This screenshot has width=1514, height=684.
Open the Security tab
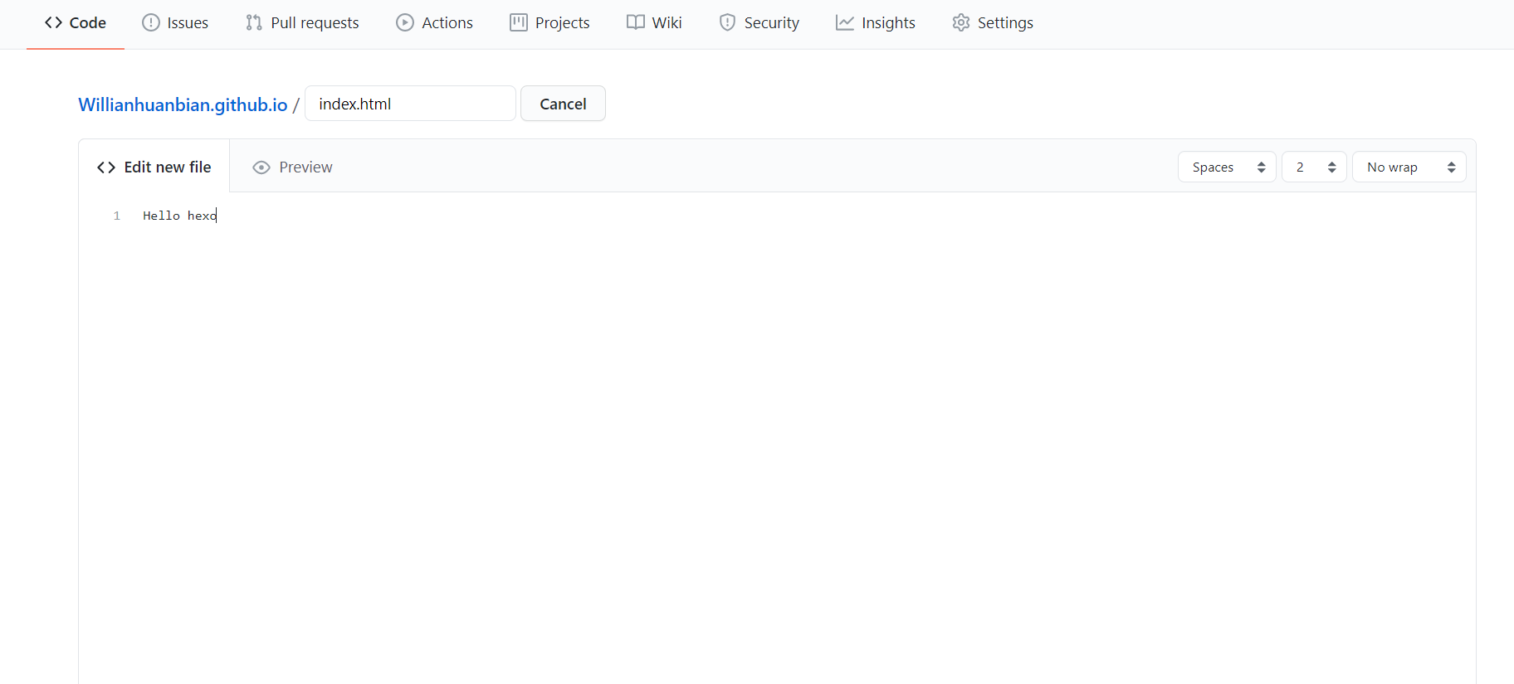[x=759, y=22]
